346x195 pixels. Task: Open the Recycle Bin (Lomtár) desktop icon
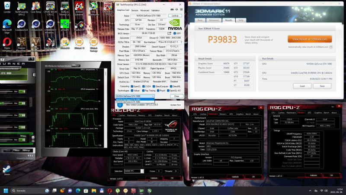click(7, 7)
